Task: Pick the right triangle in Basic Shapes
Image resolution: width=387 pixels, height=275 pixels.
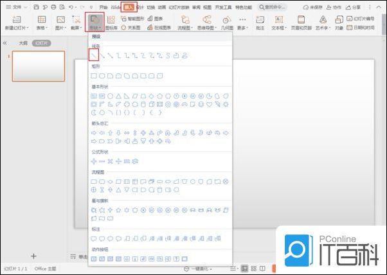Action: pos(127,96)
